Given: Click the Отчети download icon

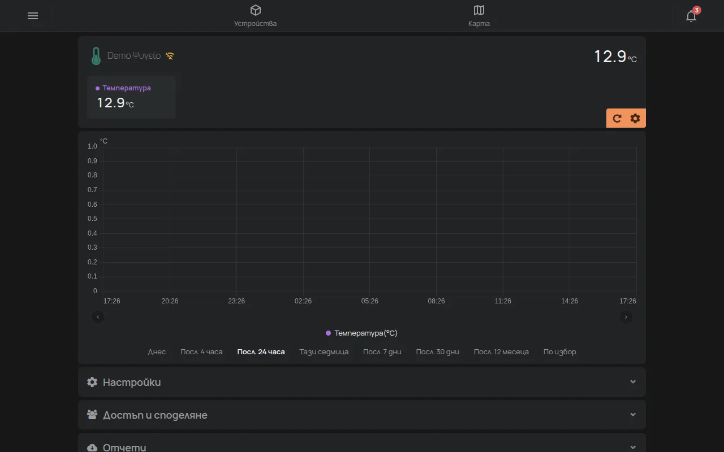Looking at the screenshot, I should 92,447.
